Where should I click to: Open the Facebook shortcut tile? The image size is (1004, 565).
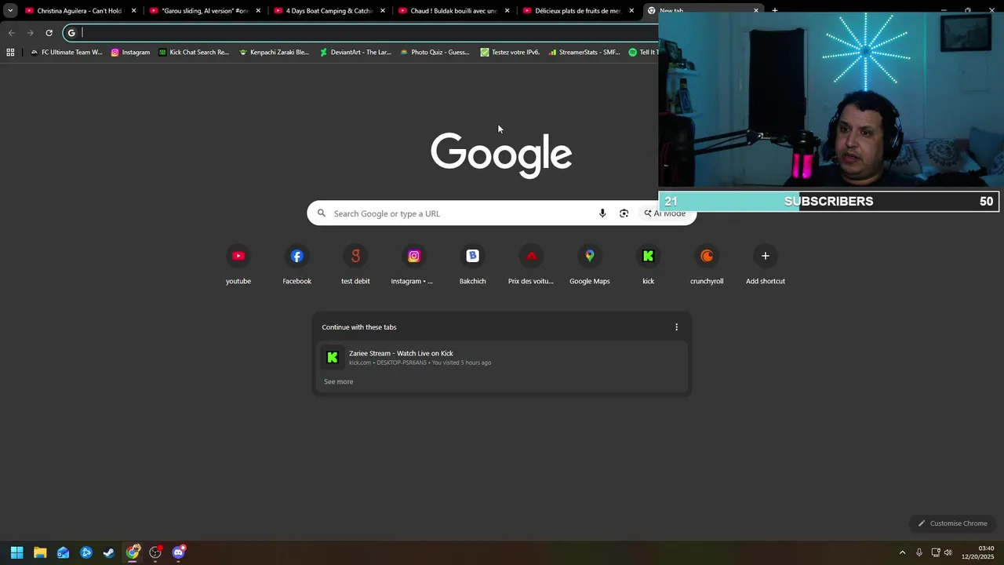pyautogui.click(x=296, y=264)
